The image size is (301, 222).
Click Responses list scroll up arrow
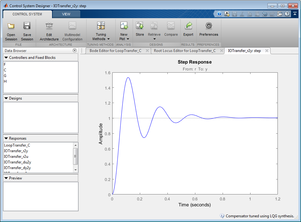[76, 145]
